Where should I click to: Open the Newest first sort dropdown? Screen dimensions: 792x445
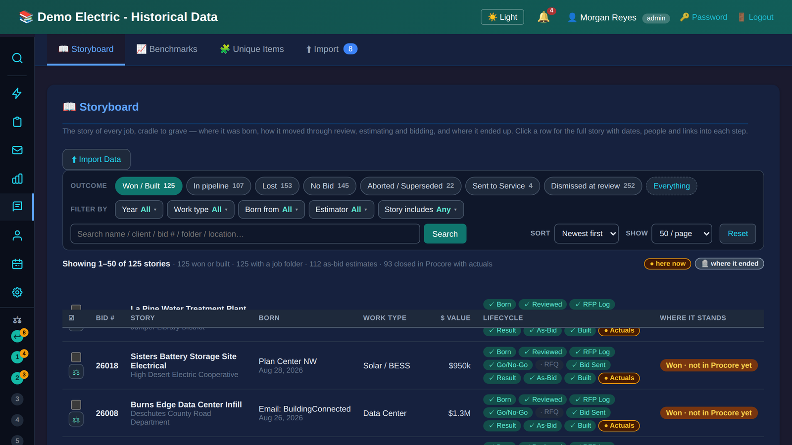[x=587, y=233]
